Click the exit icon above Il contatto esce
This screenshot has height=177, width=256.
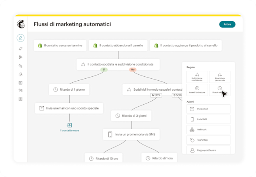tap(69, 125)
